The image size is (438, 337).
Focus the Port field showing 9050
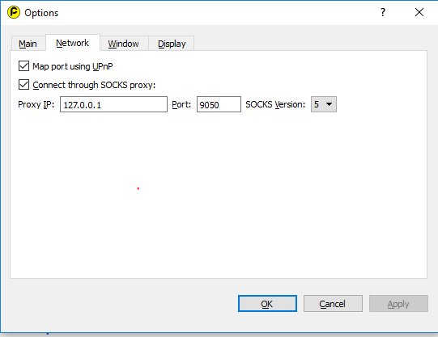coord(219,104)
